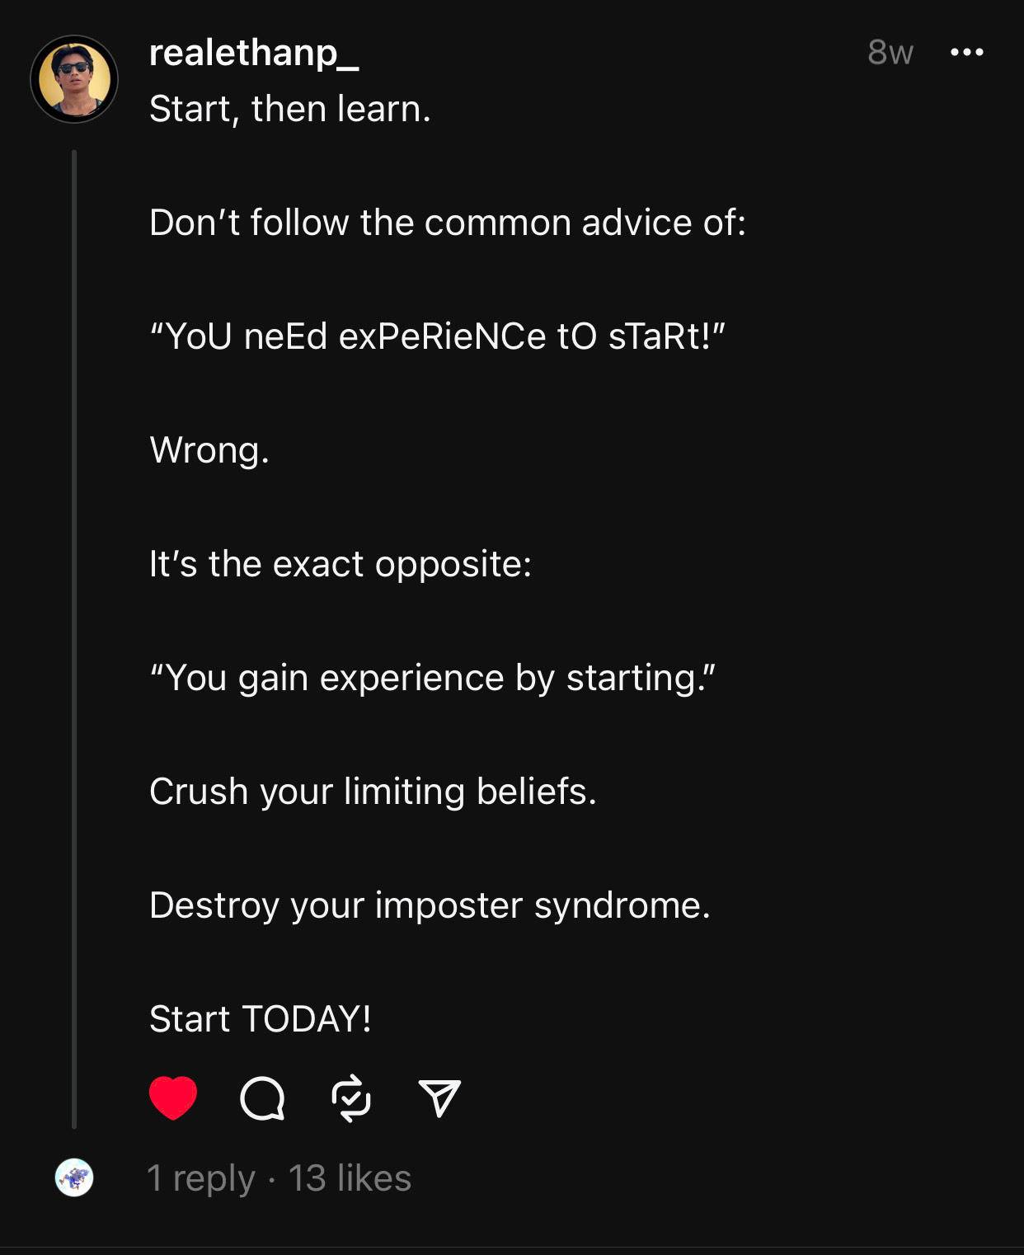This screenshot has height=1255, width=1024.
Task: Open the comment reply bubble icon
Action: click(262, 1098)
